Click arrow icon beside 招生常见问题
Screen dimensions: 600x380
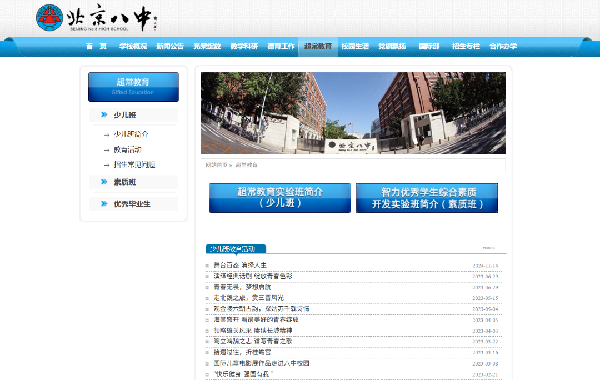tap(107, 166)
